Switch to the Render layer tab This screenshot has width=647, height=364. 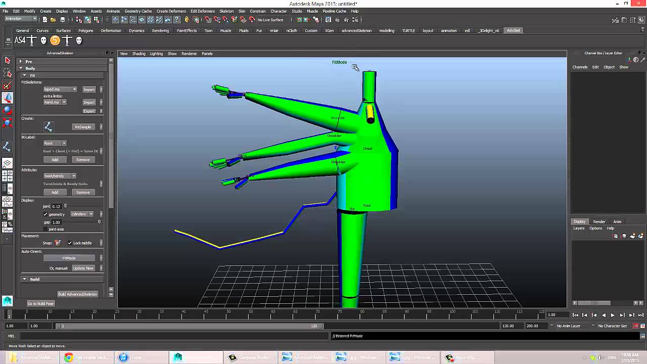pyautogui.click(x=599, y=222)
